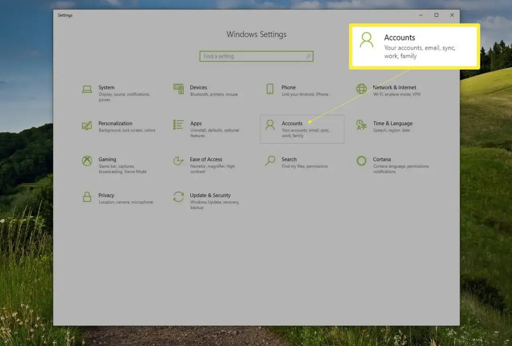Click the Privacy padlock icon
The width and height of the screenshot is (512, 346).
(x=87, y=197)
